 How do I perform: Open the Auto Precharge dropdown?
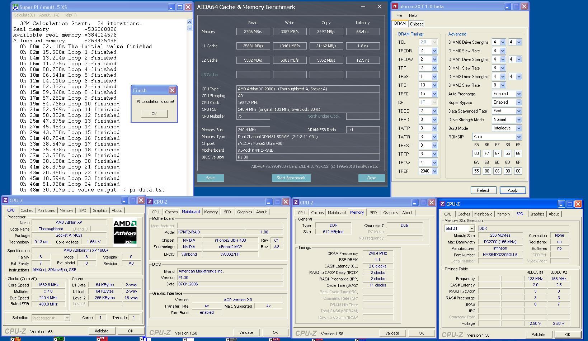pyautogui.click(x=519, y=94)
